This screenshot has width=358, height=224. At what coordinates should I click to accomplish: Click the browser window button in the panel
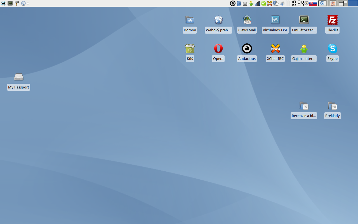click(x=322, y=3)
